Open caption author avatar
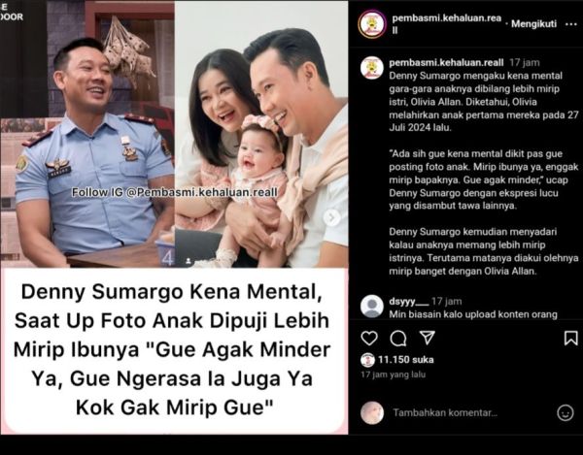Screen dimensions: 583x455 pyautogui.click(x=372, y=68)
